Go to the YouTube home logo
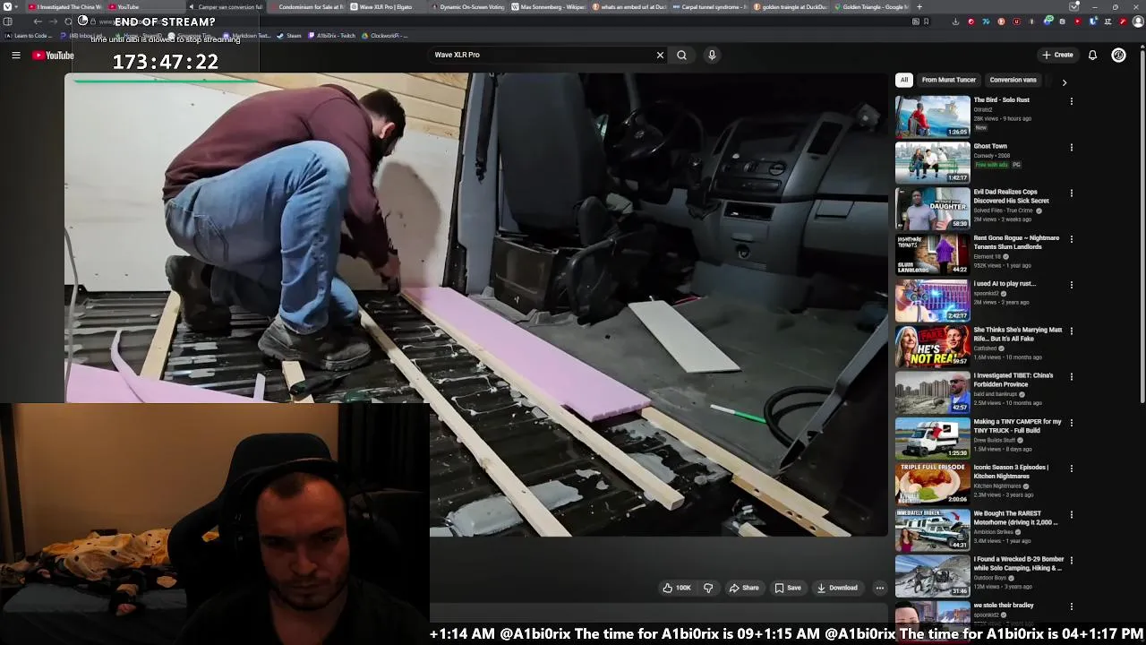The height and width of the screenshot is (645, 1146). click(53, 56)
